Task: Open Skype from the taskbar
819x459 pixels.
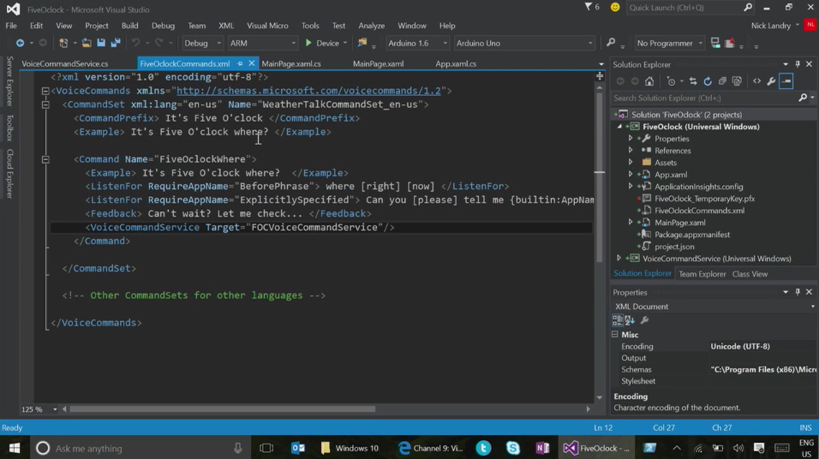Action: [513, 448]
